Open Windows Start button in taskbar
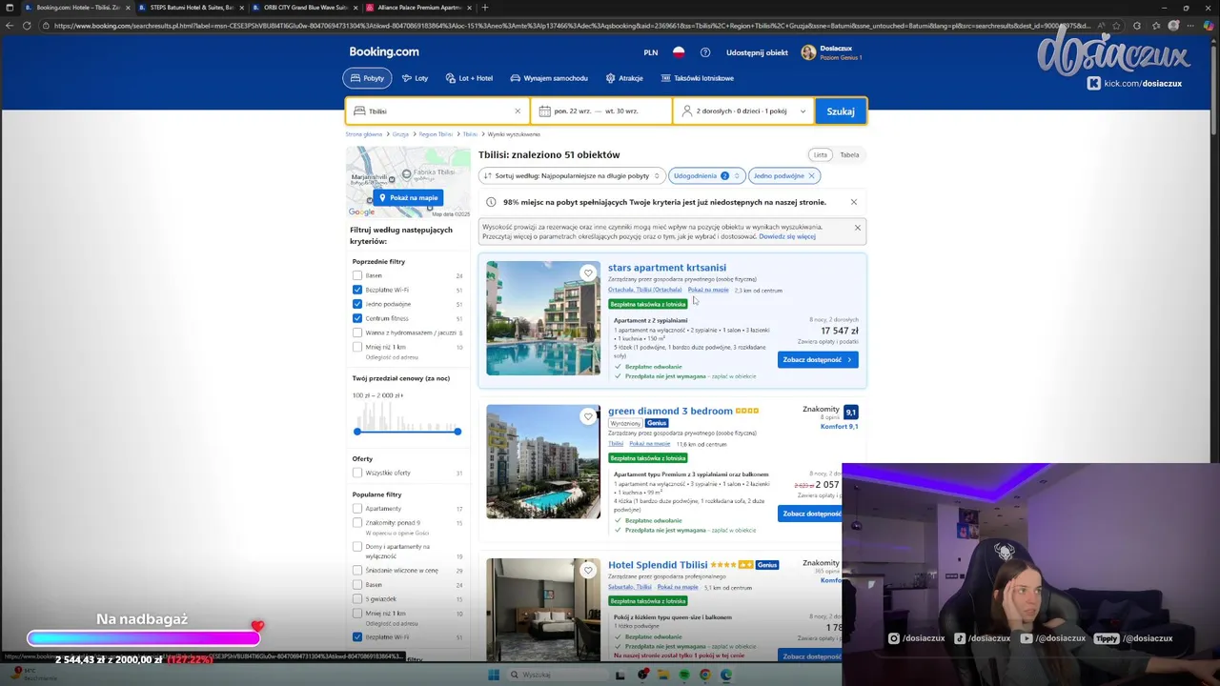The height and width of the screenshot is (686, 1220). coord(494,676)
